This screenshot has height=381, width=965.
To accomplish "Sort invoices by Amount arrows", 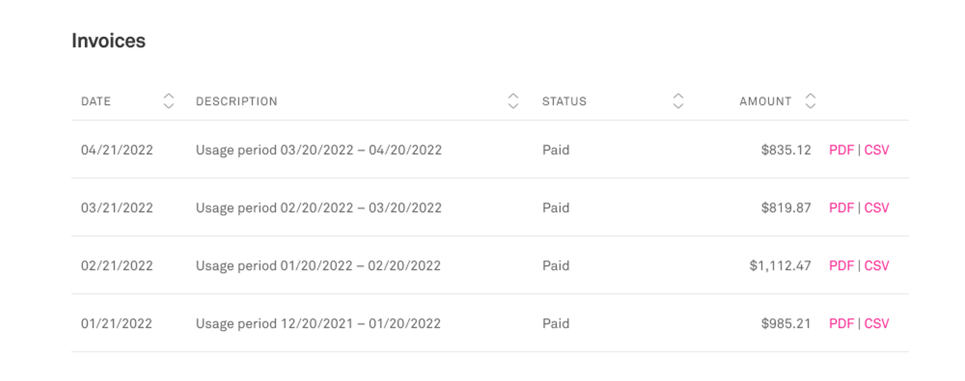I will pos(810,101).
